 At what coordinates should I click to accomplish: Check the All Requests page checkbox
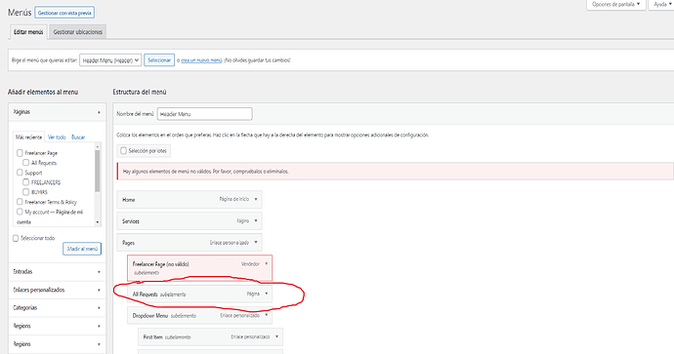[x=25, y=163]
